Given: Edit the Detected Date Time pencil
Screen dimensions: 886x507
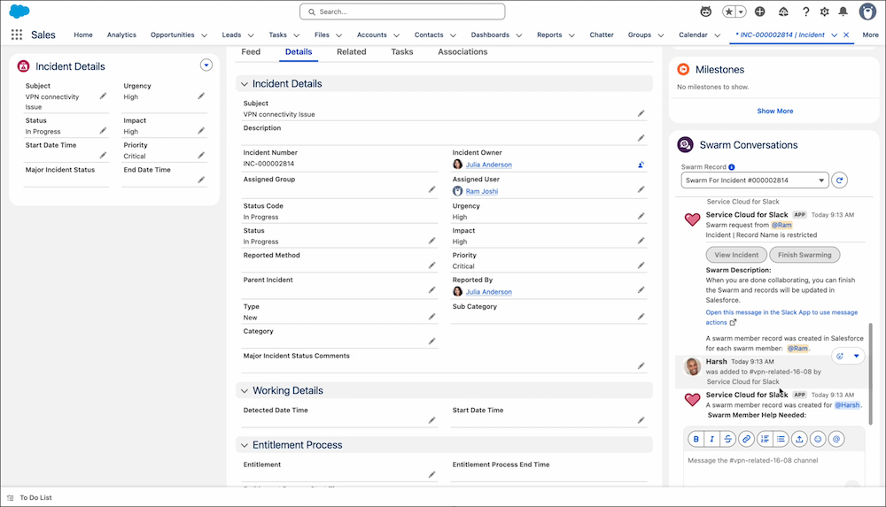Looking at the screenshot, I should 431,420.
